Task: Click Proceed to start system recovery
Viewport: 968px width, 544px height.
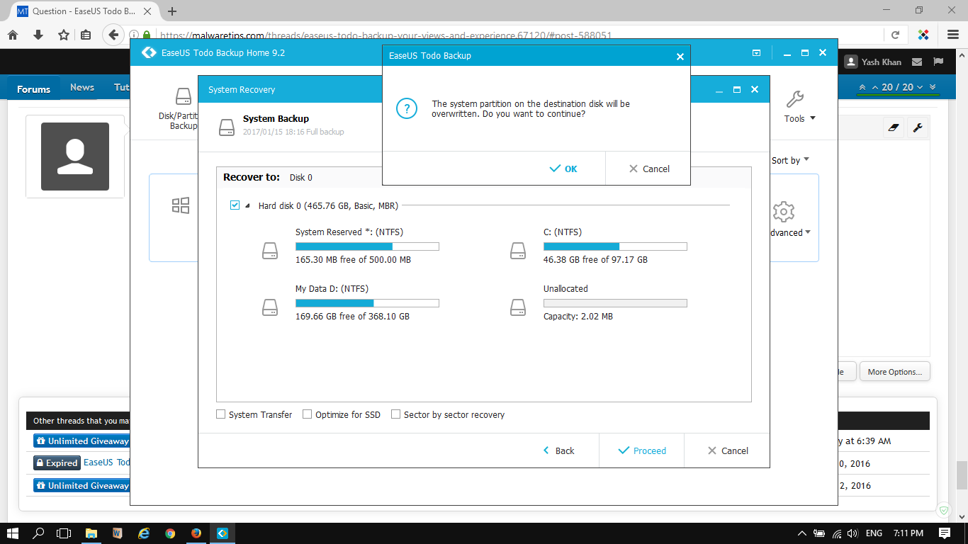Action: [642, 450]
